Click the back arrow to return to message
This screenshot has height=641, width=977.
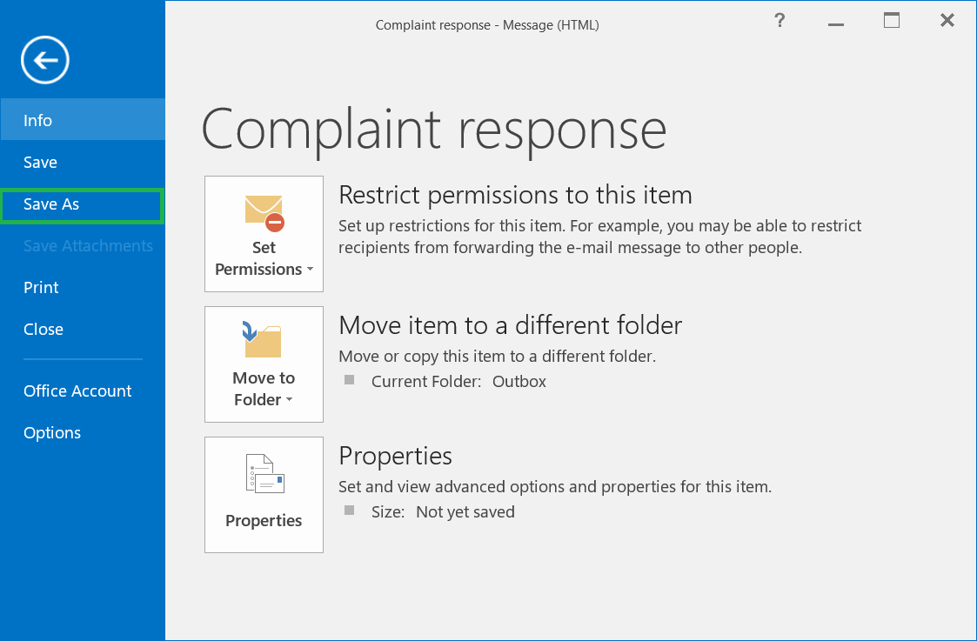coord(45,60)
